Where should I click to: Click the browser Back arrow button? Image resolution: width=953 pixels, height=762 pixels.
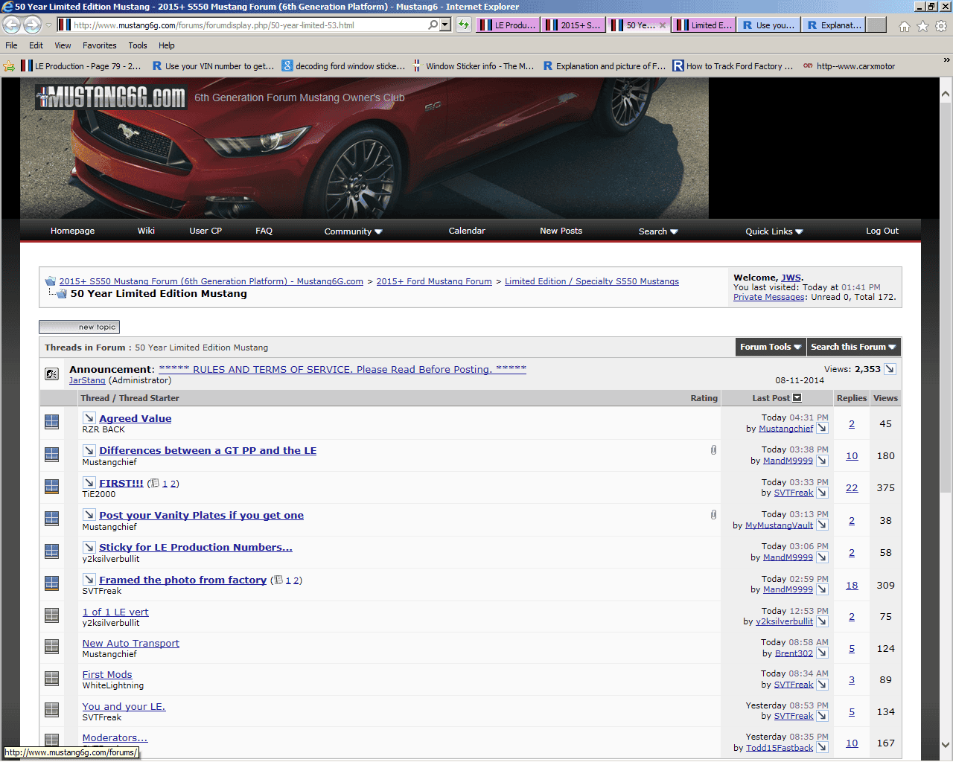pos(12,25)
